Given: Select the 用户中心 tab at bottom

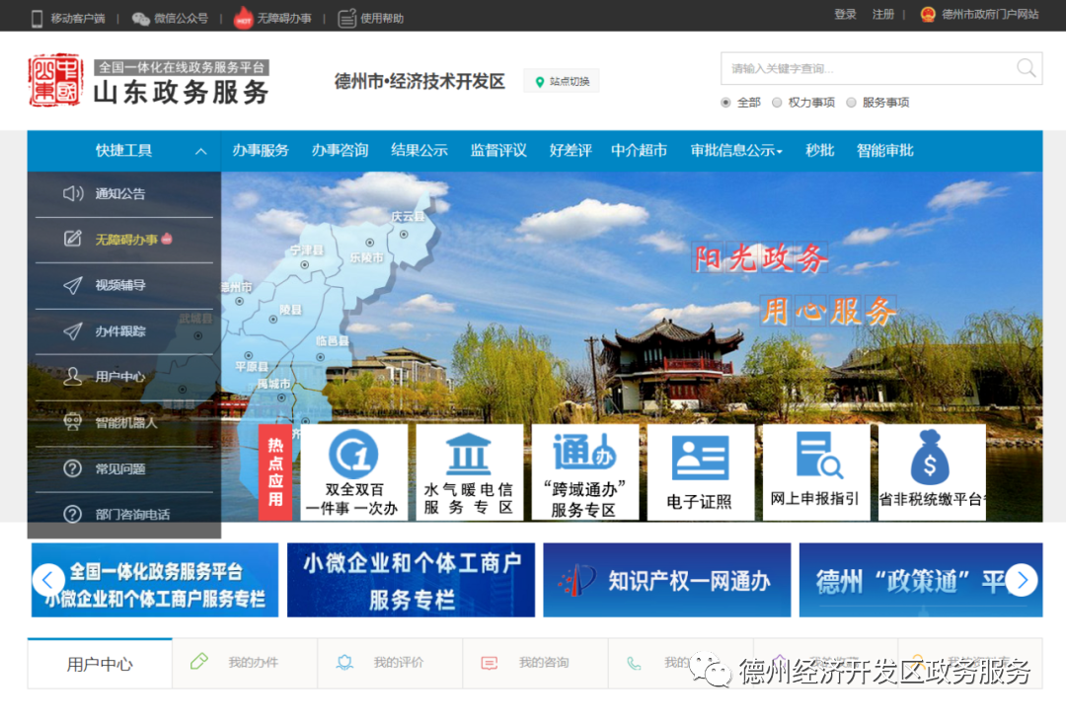Looking at the screenshot, I should 100,664.
